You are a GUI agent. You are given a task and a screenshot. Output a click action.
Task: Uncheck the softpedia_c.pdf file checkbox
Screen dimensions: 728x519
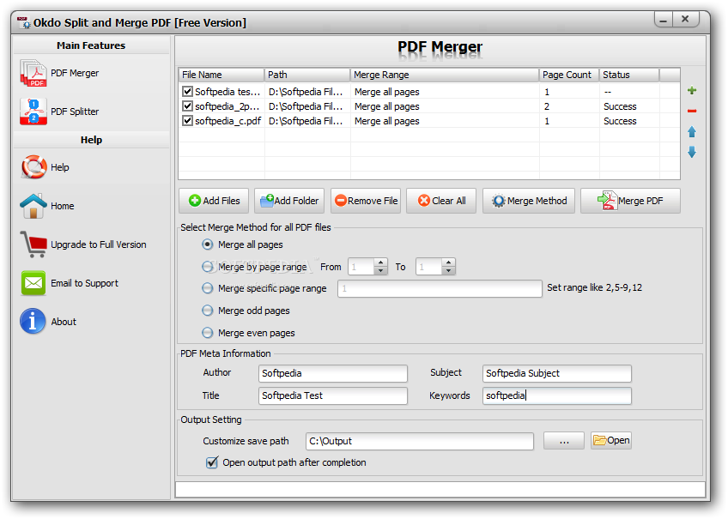coord(187,121)
